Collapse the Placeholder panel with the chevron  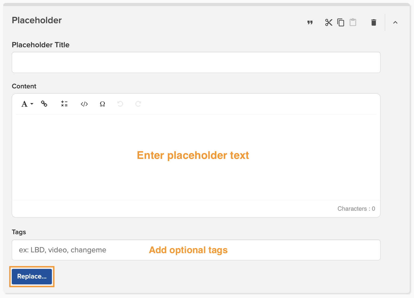[x=395, y=22]
